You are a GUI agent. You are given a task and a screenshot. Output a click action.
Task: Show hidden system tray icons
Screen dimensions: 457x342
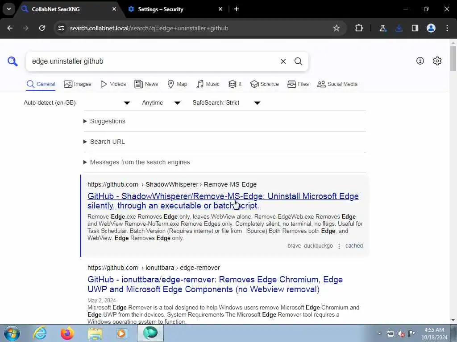click(x=379, y=334)
